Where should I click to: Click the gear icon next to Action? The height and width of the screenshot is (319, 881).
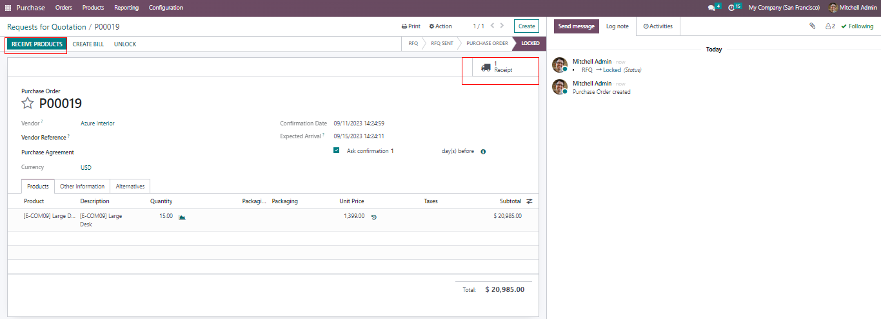tap(431, 26)
